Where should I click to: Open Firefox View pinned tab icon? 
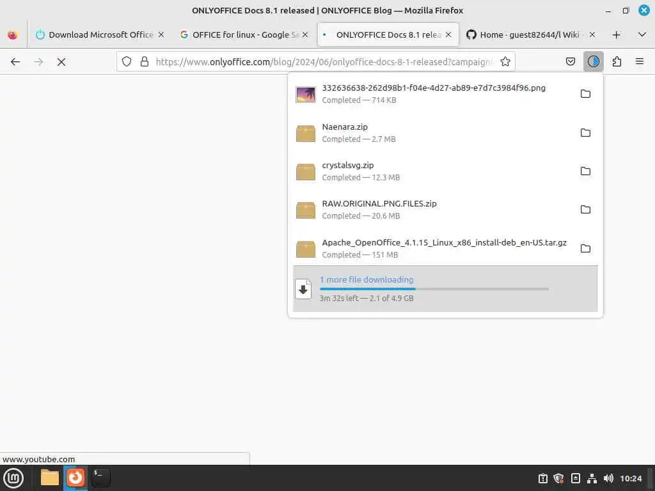point(13,35)
